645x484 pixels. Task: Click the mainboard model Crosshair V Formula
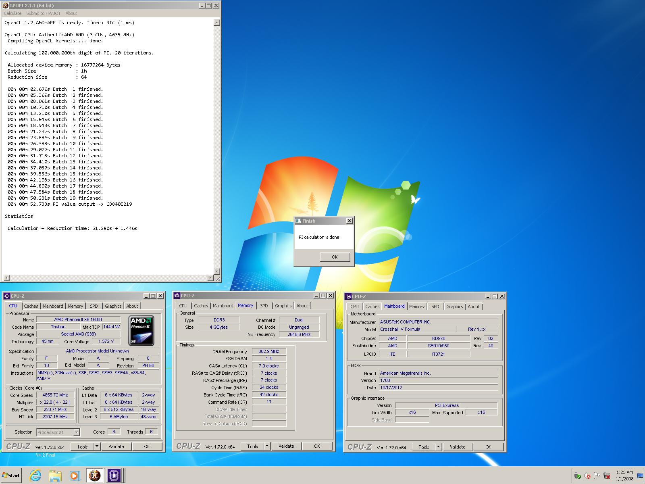point(417,329)
